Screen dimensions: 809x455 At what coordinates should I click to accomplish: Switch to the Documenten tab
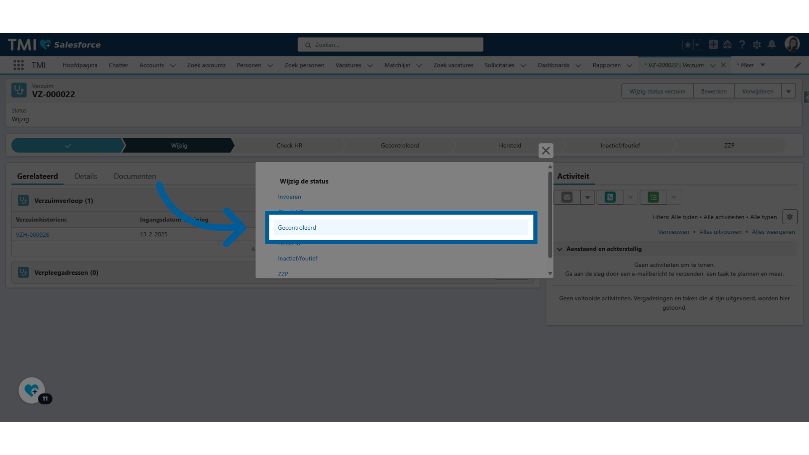point(134,176)
